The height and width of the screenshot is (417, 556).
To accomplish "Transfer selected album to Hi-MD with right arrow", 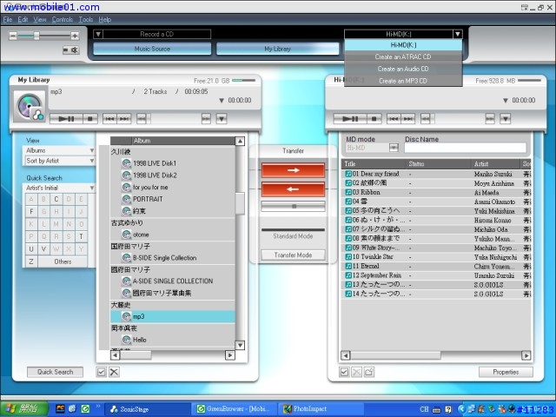I will [293, 170].
